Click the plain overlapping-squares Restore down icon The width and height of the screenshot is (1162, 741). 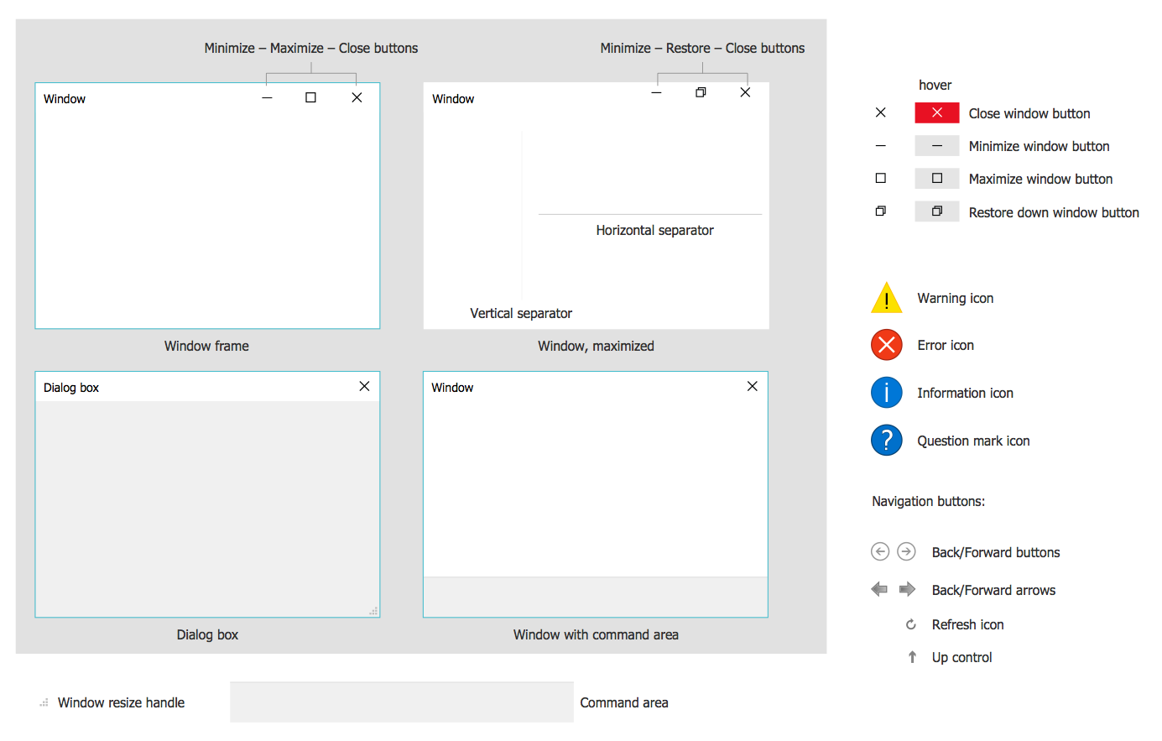[880, 211]
